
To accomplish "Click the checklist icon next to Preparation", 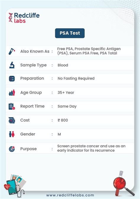I will [x=12, y=78].
